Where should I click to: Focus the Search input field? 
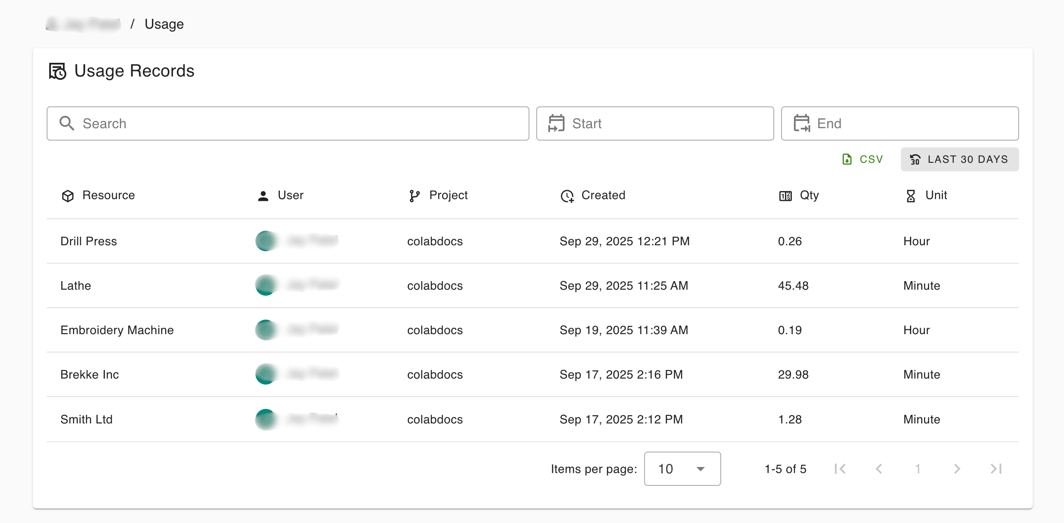300,123
